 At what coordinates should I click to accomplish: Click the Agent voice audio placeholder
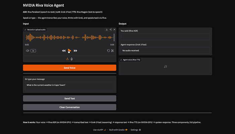(x=165, y=66)
